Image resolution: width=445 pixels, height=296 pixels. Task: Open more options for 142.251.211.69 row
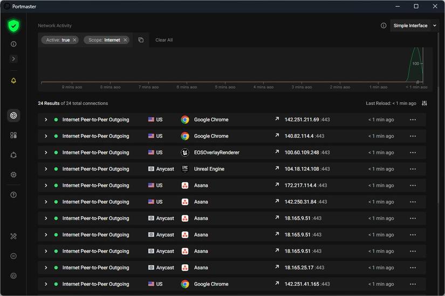413,120
